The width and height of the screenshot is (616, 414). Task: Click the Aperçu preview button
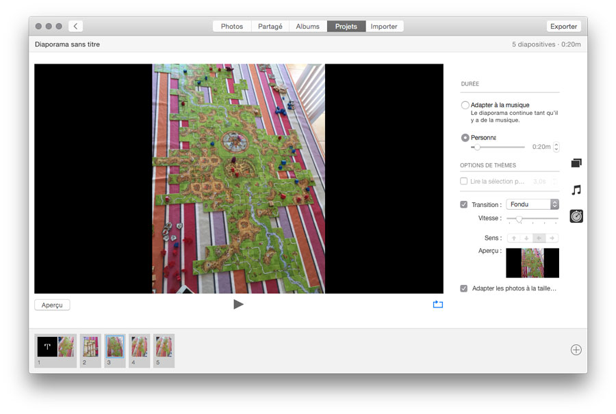click(x=52, y=305)
